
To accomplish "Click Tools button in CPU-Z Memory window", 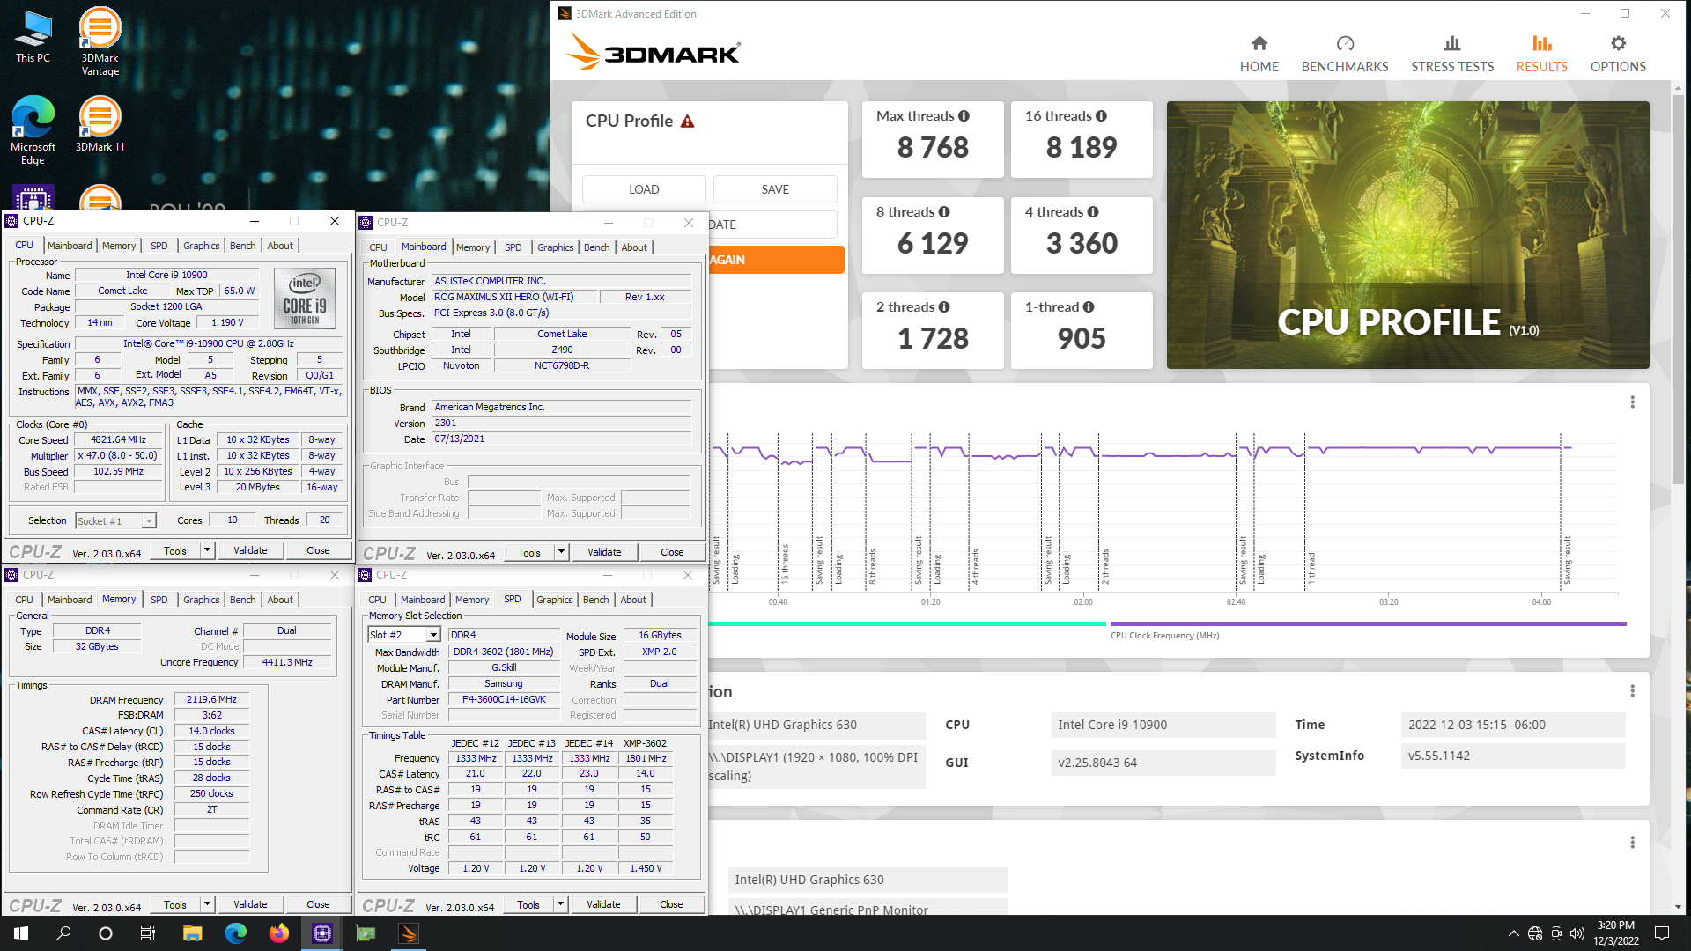I will (175, 904).
